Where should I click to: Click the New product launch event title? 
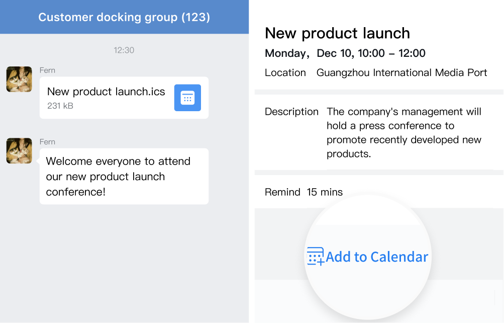coord(337,33)
